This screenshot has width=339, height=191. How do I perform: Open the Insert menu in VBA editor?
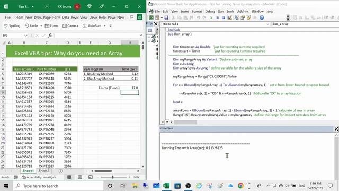click(x=185, y=12)
